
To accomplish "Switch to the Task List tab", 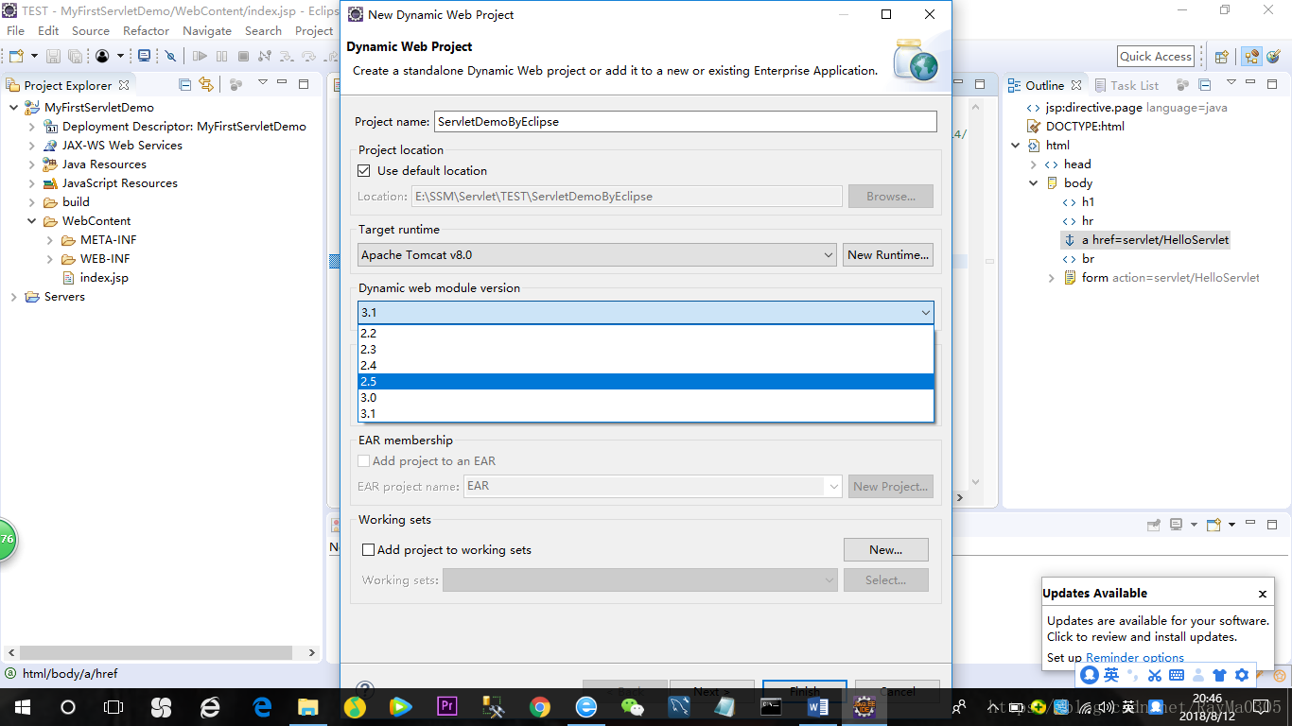I will (1126, 85).
